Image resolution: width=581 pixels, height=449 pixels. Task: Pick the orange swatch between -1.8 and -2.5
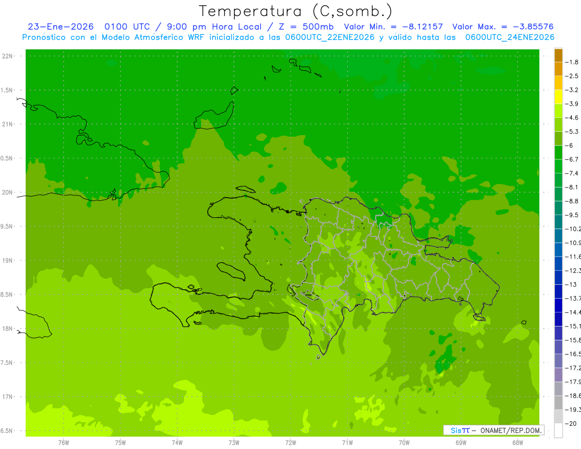(x=558, y=69)
